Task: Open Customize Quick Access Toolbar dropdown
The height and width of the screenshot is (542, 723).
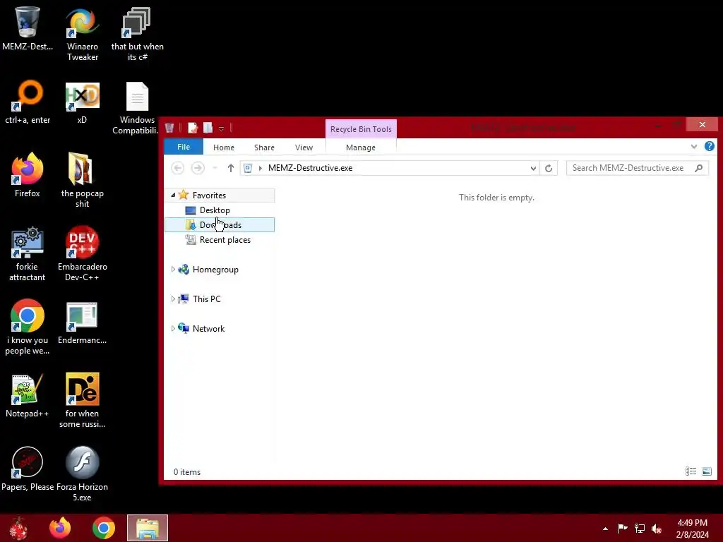Action: [221, 128]
